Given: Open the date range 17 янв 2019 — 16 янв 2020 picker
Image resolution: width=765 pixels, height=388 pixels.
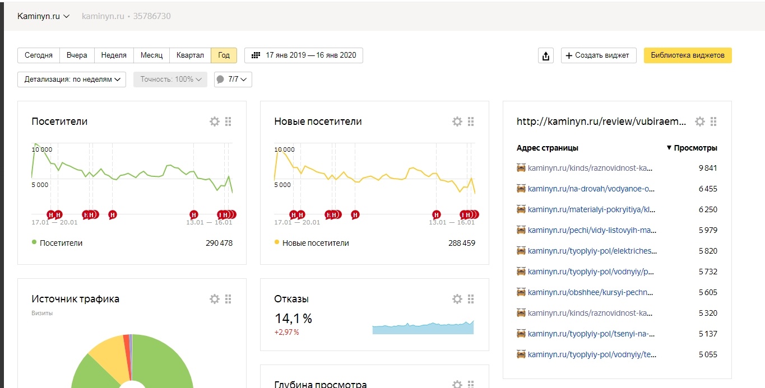Looking at the screenshot, I should click(304, 55).
